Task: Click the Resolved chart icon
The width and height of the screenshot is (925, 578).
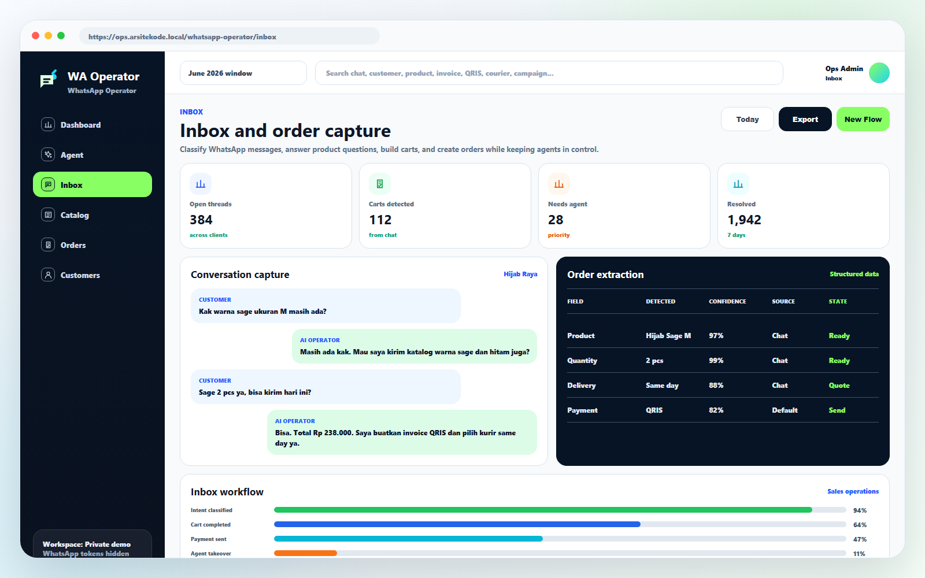Action: [738, 184]
